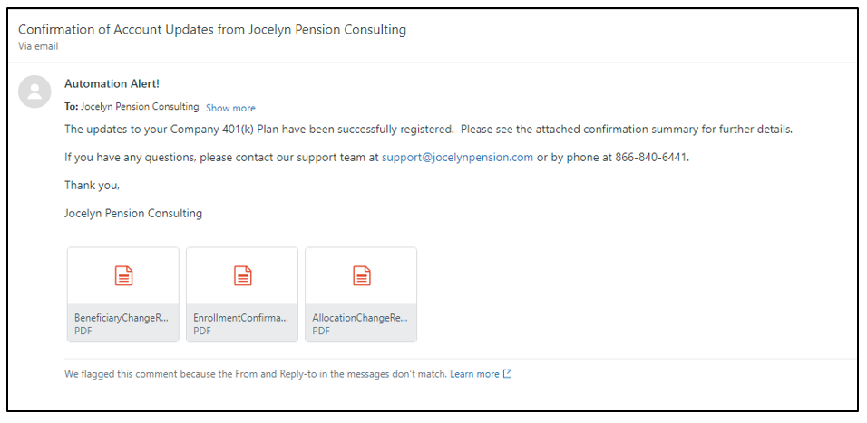
Task: Select the EnrollmentConfirma... file name label
Action: [x=242, y=318]
